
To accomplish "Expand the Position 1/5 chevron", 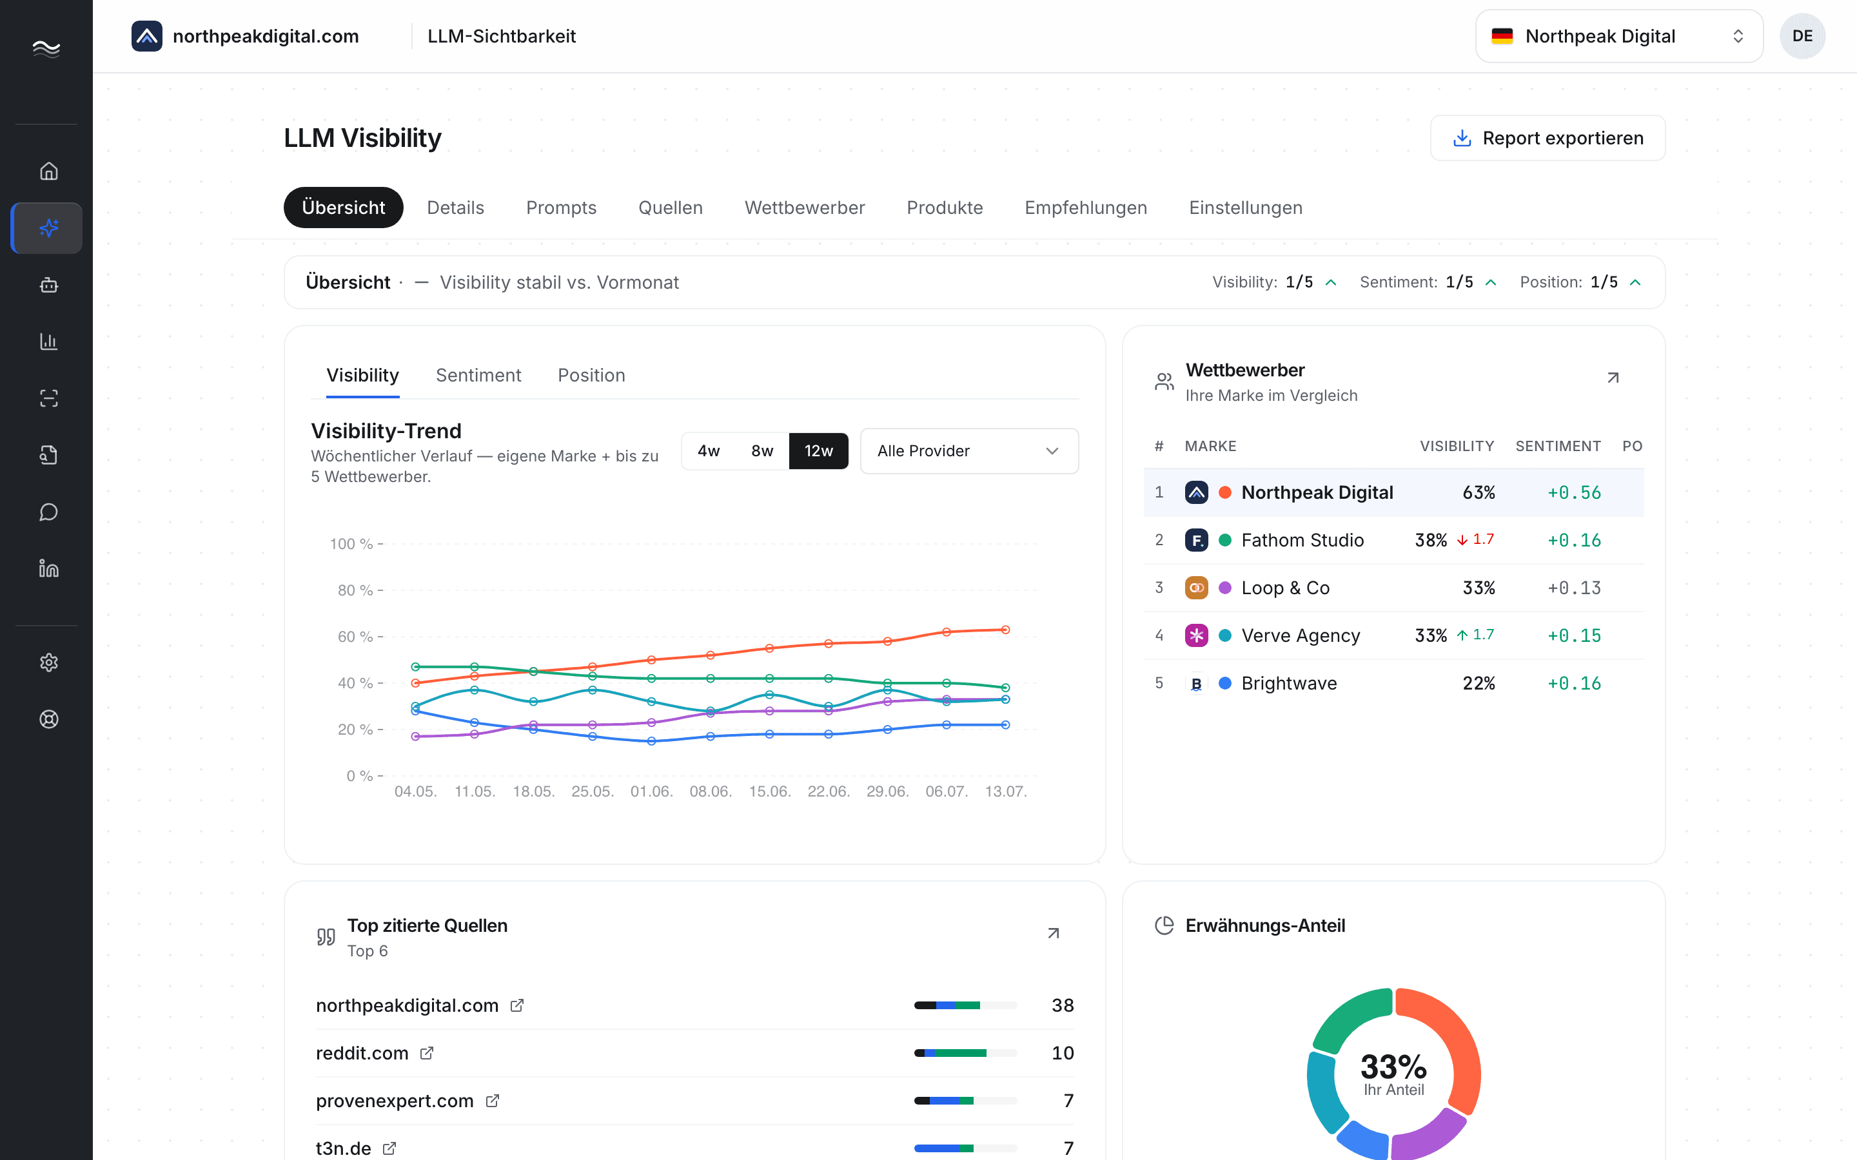I will 1635,282.
